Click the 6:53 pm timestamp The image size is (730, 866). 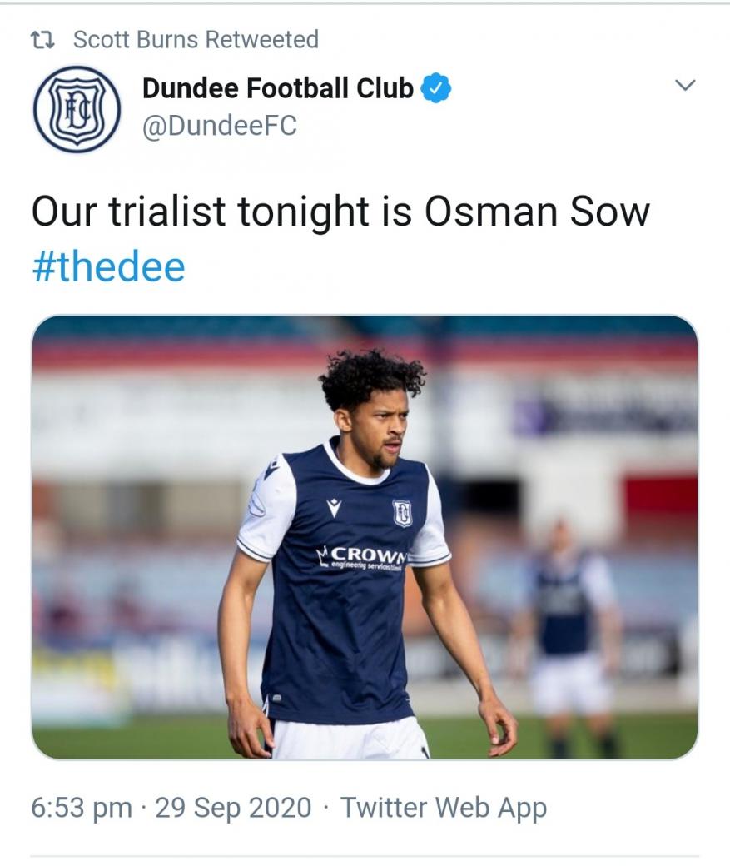(x=82, y=808)
